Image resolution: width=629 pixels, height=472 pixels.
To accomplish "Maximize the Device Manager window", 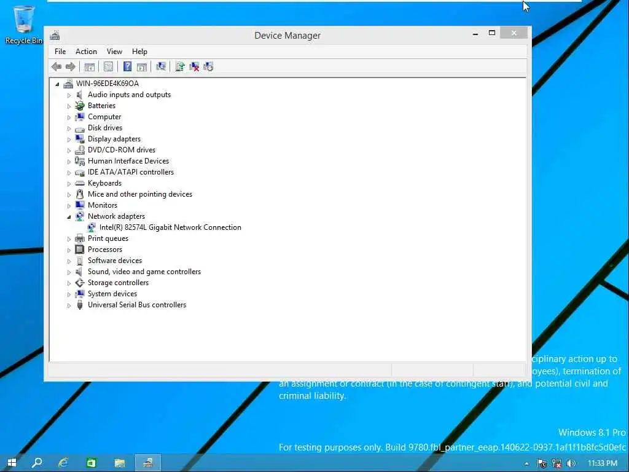I will coord(492,33).
